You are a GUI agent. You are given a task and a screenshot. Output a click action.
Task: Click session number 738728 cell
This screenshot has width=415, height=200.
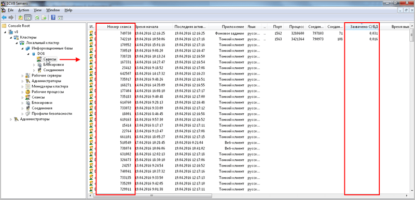126,57
